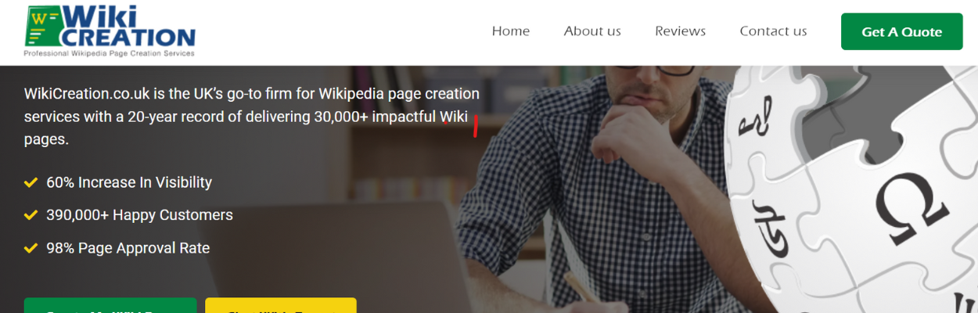978x313 pixels.
Task: Click the checkmark beside 98% Page Approval Rate
Action: (31, 248)
